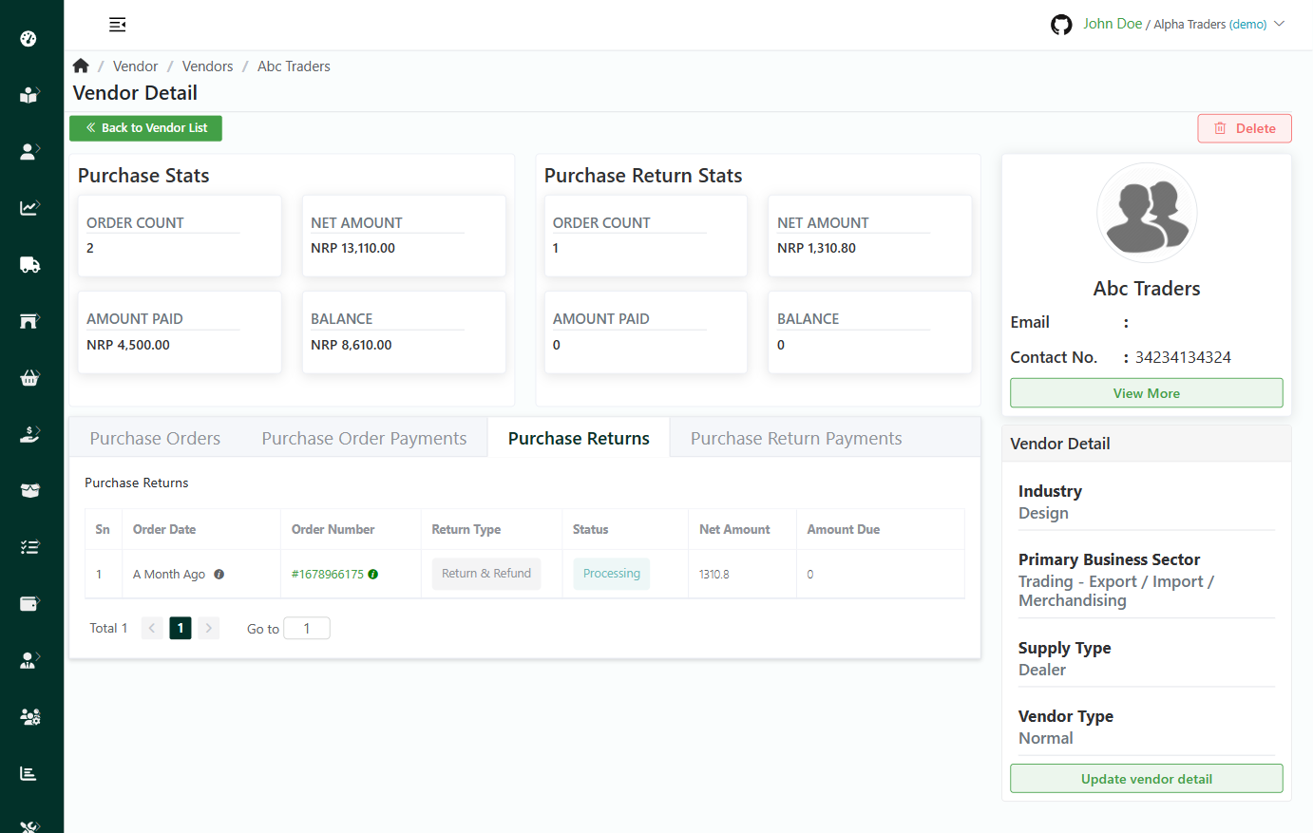This screenshot has width=1313, height=833.
Task: Click NRP 8,610.00 balance value
Action: point(352,345)
